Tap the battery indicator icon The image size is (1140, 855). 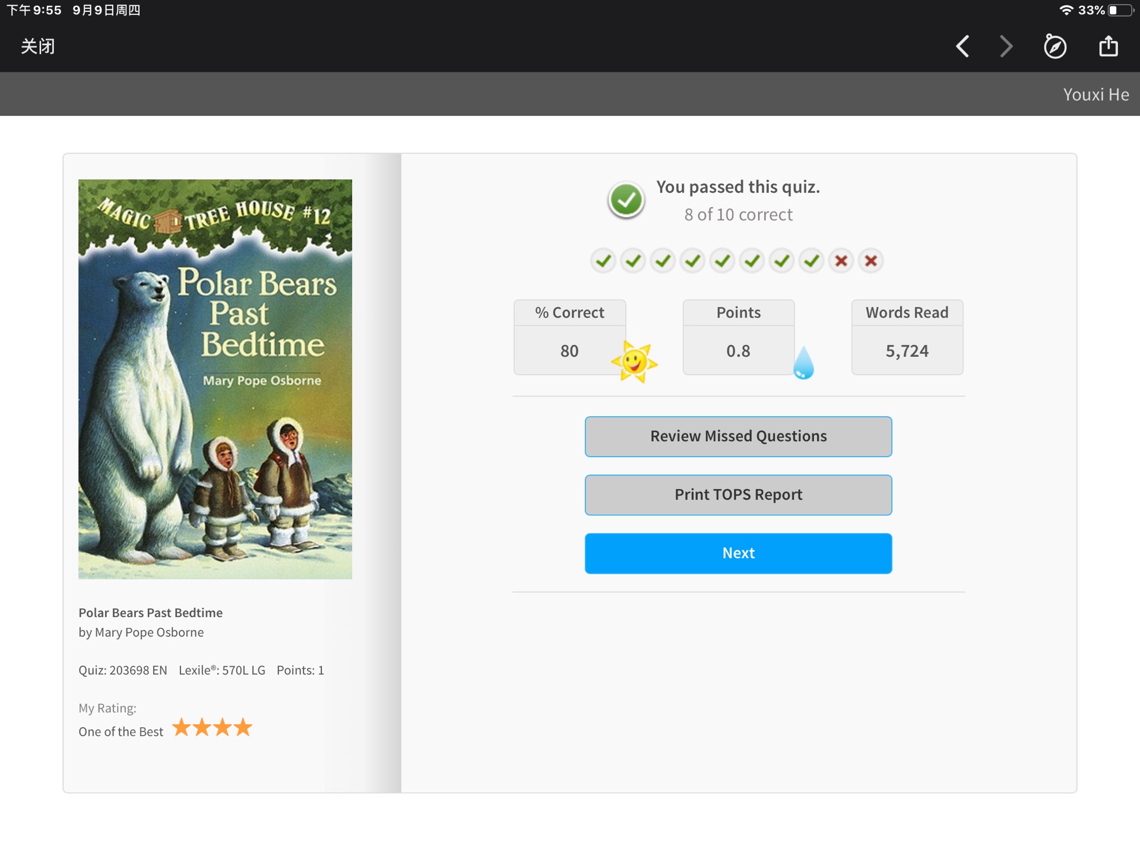point(1121,10)
